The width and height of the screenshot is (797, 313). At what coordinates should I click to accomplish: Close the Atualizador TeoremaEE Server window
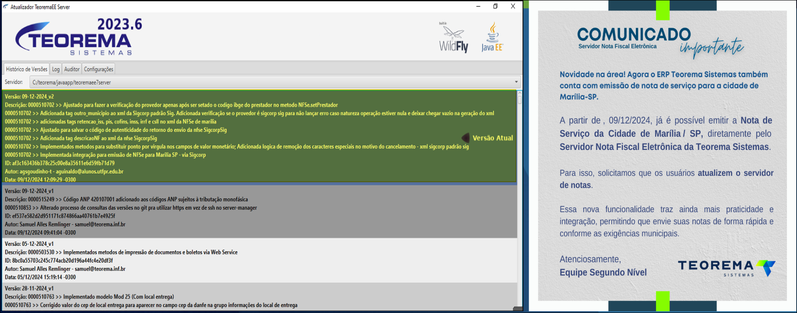coord(513,7)
